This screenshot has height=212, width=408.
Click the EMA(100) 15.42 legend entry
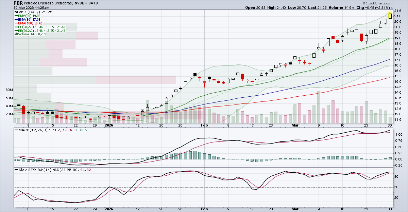coord(31,23)
